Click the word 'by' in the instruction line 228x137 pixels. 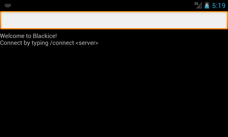27,43
